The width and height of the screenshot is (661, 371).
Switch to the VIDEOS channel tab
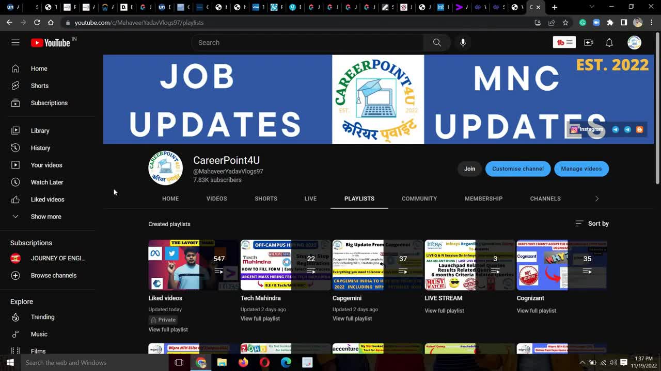click(x=217, y=198)
